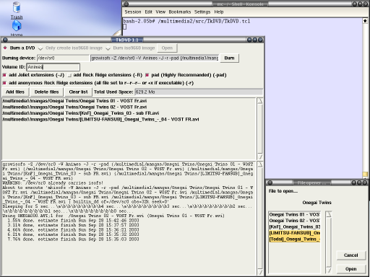Click the Volume ID input field
Viewport: 370px width, 277px height.
click(x=53, y=67)
